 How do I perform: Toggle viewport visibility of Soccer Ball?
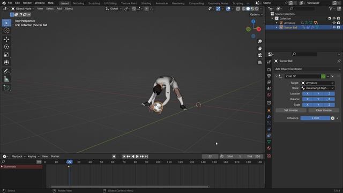[x=334, y=27]
